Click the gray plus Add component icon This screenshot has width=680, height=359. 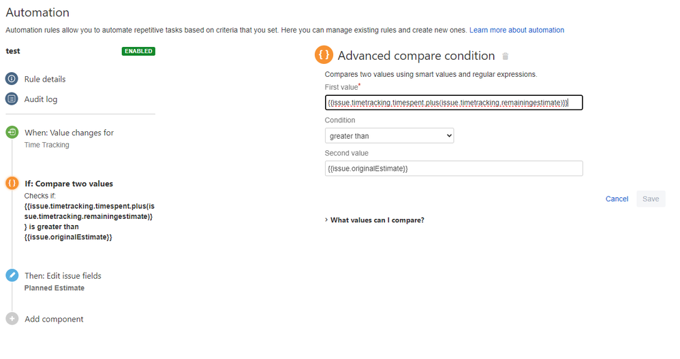(x=12, y=319)
